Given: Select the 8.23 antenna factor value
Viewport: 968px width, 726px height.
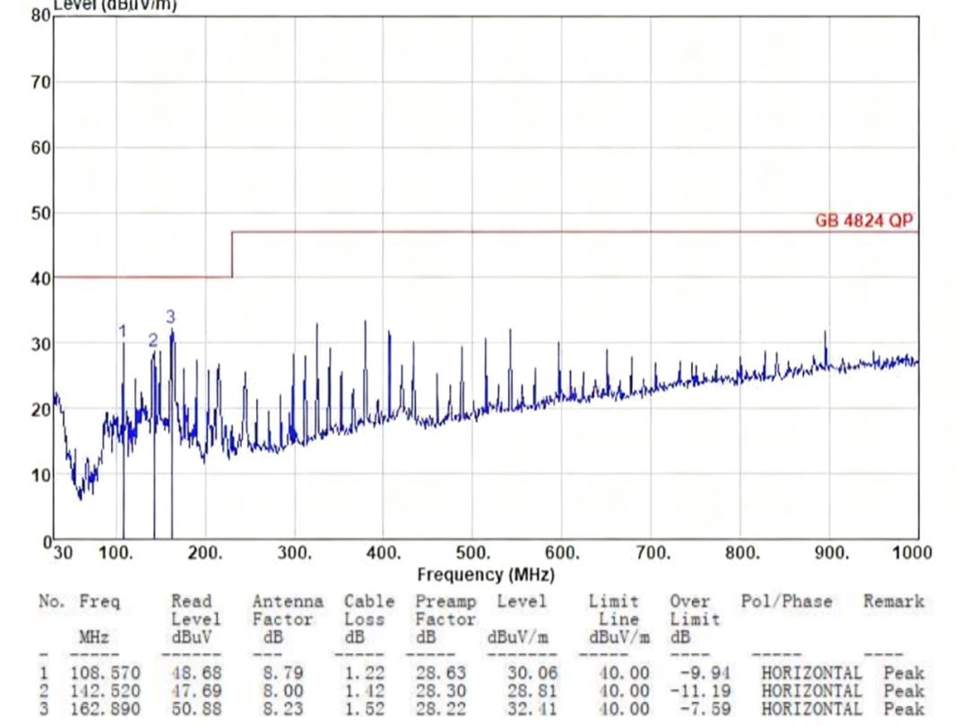Looking at the screenshot, I should [x=283, y=709].
